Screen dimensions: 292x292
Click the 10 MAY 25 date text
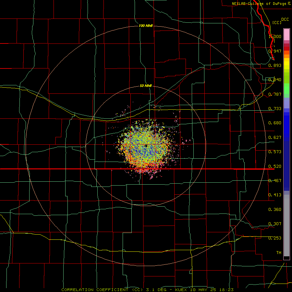tap(203, 290)
